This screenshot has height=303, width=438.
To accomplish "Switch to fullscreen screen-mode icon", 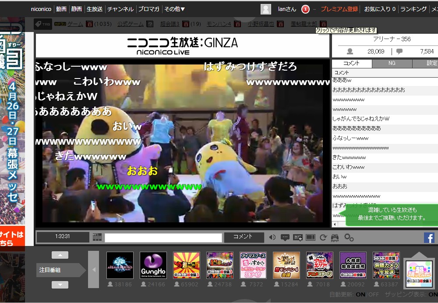I will click(311, 238).
